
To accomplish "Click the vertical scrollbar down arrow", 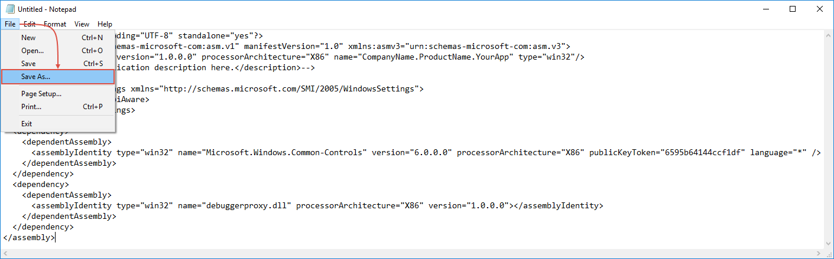I will click(827, 242).
